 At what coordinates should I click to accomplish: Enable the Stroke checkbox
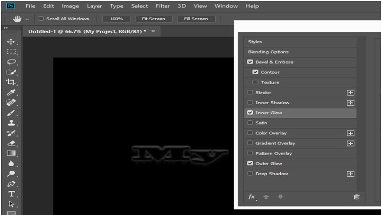click(x=250, y=92)
